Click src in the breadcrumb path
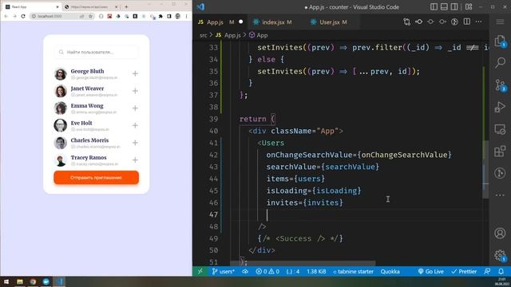 pyautogui.click(x=204, y=35)
